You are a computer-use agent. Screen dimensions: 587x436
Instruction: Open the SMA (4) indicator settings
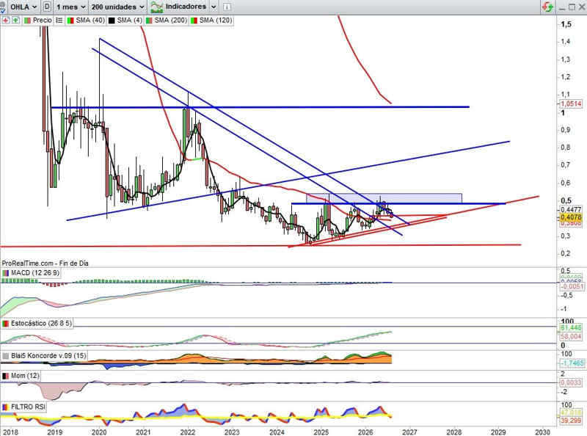click(130, 21)
